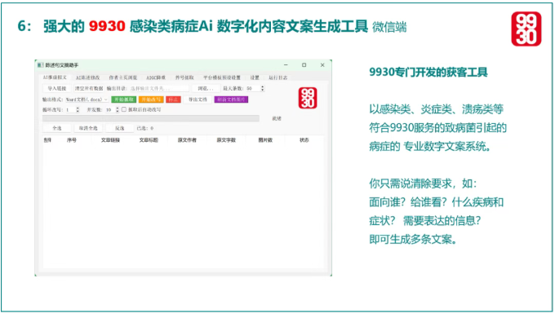Click the red 停止 button
Image resolution: width=555 pixels, height=314 pixels.
173,100
